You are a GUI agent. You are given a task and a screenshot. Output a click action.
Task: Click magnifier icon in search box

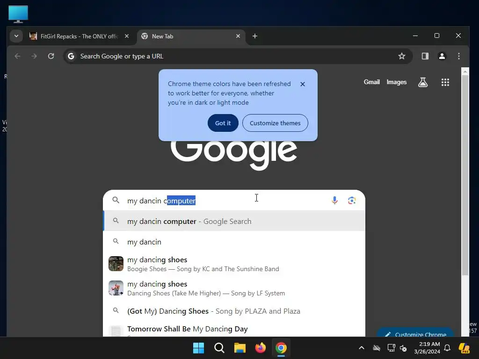(x=116, y=200)
